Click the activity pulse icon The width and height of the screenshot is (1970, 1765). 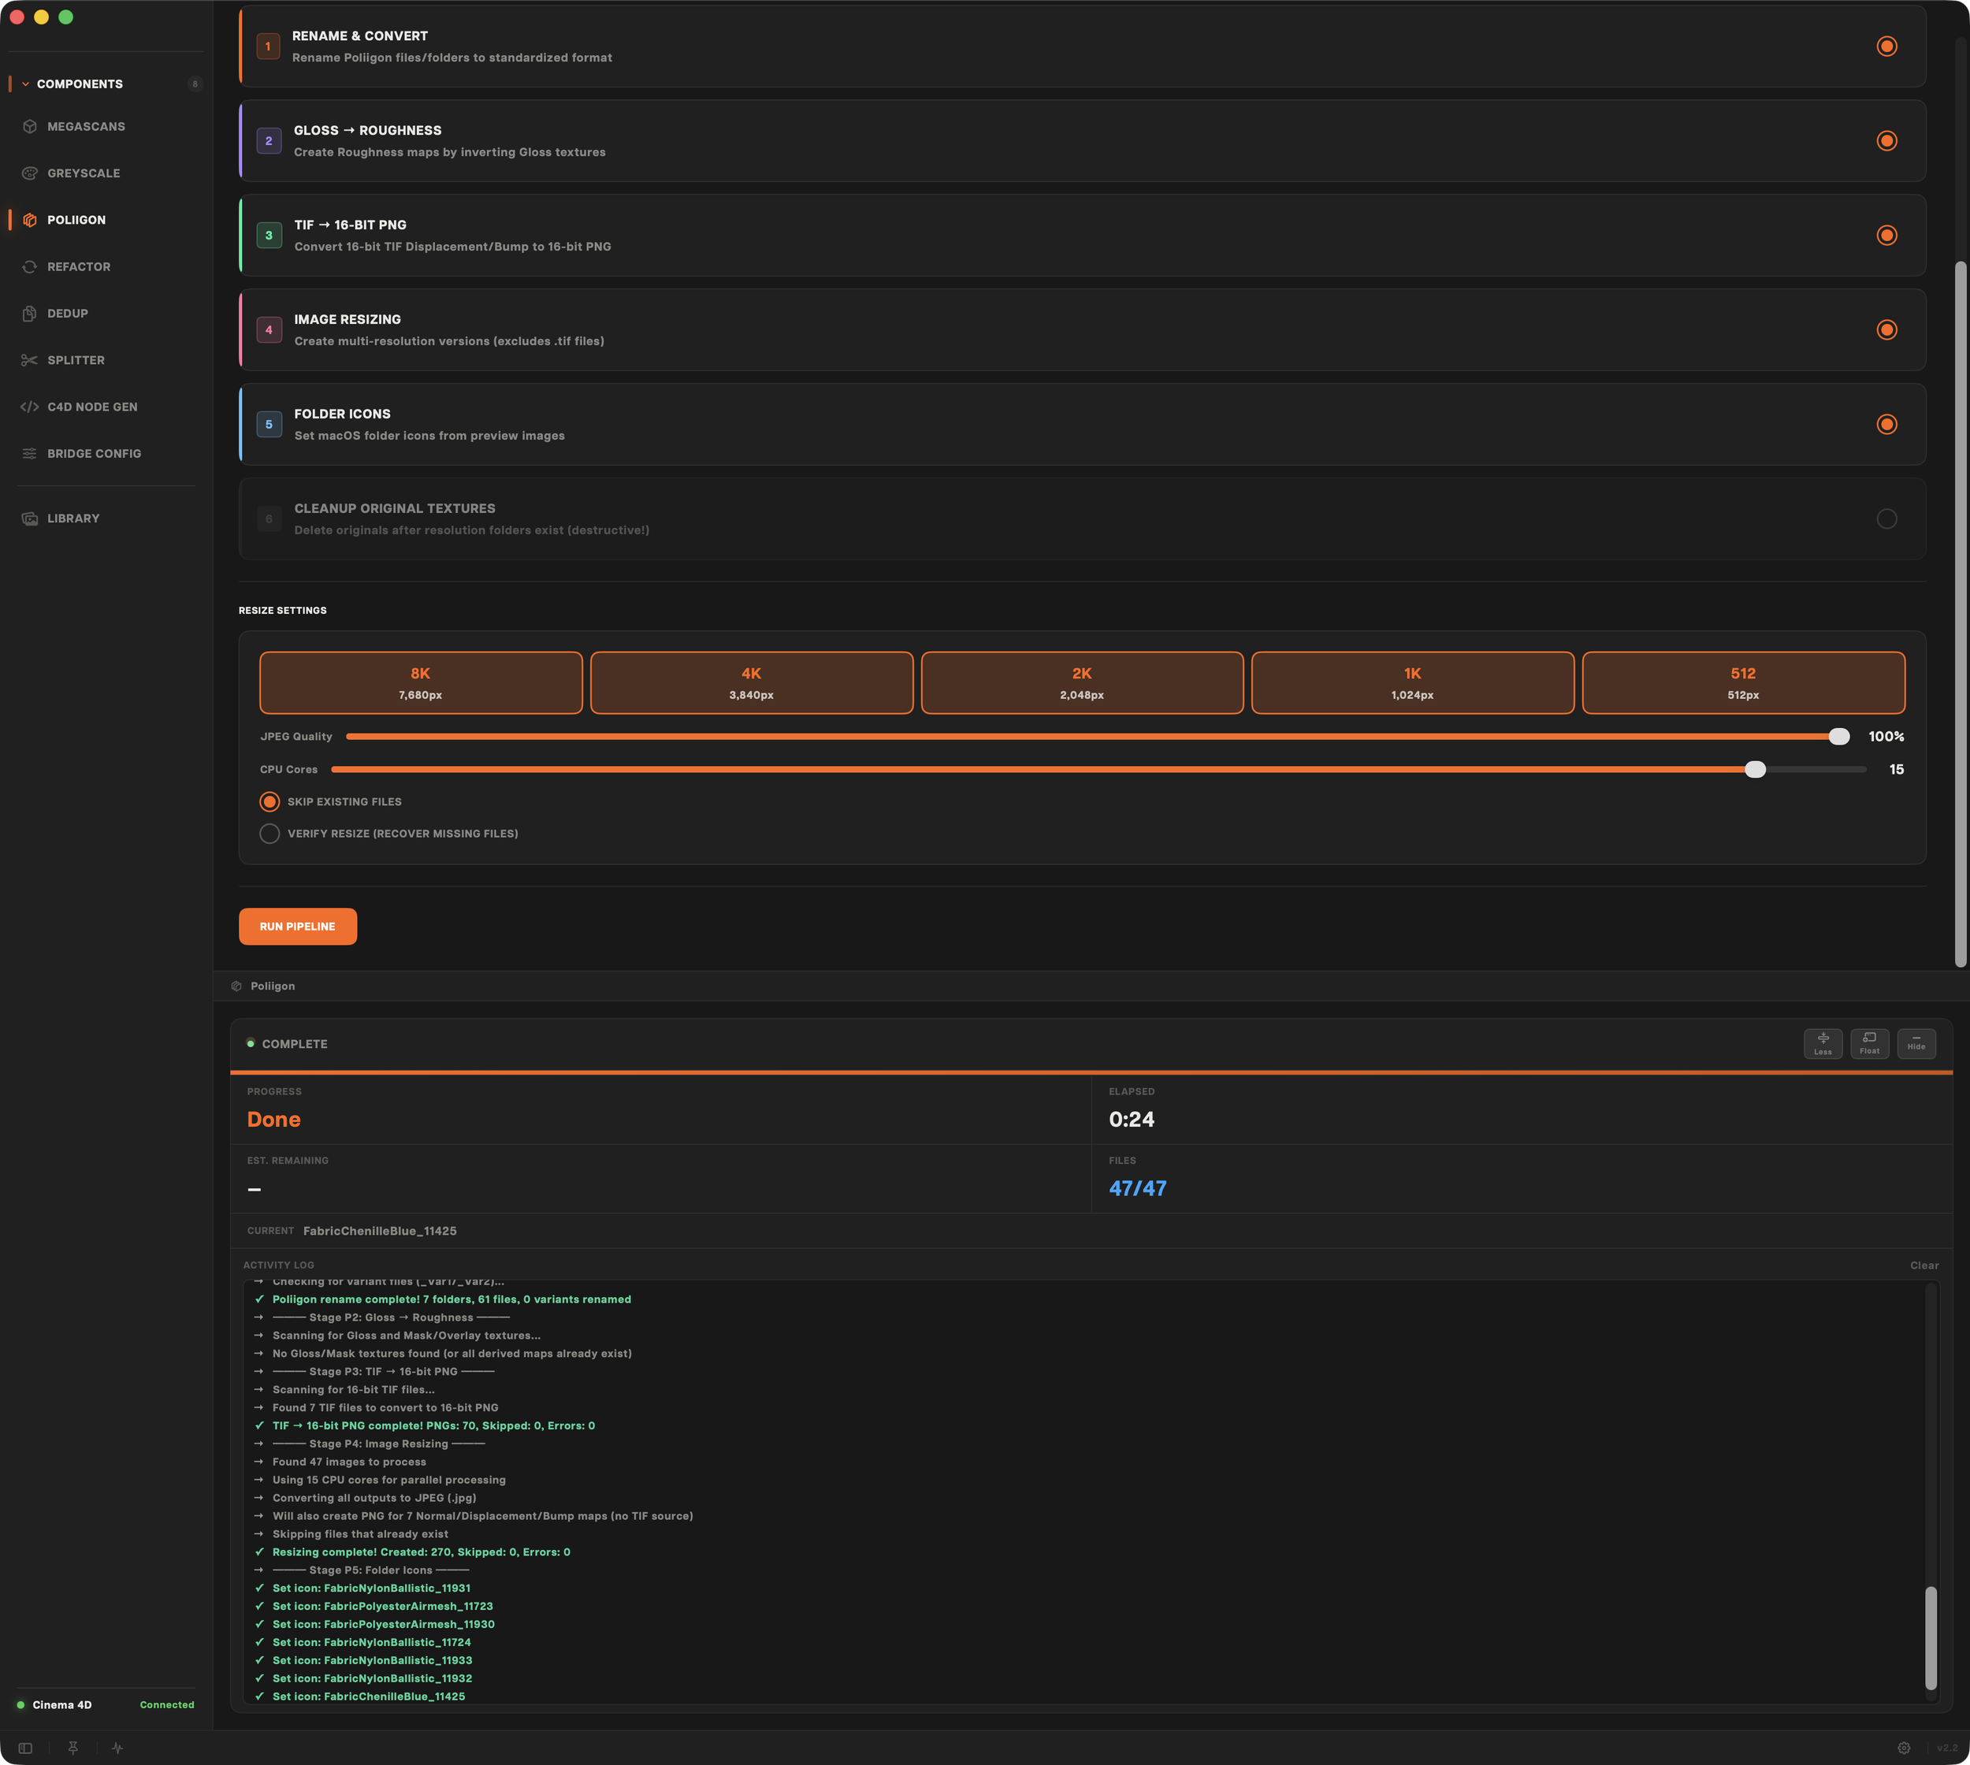(x=117, y=1748)
